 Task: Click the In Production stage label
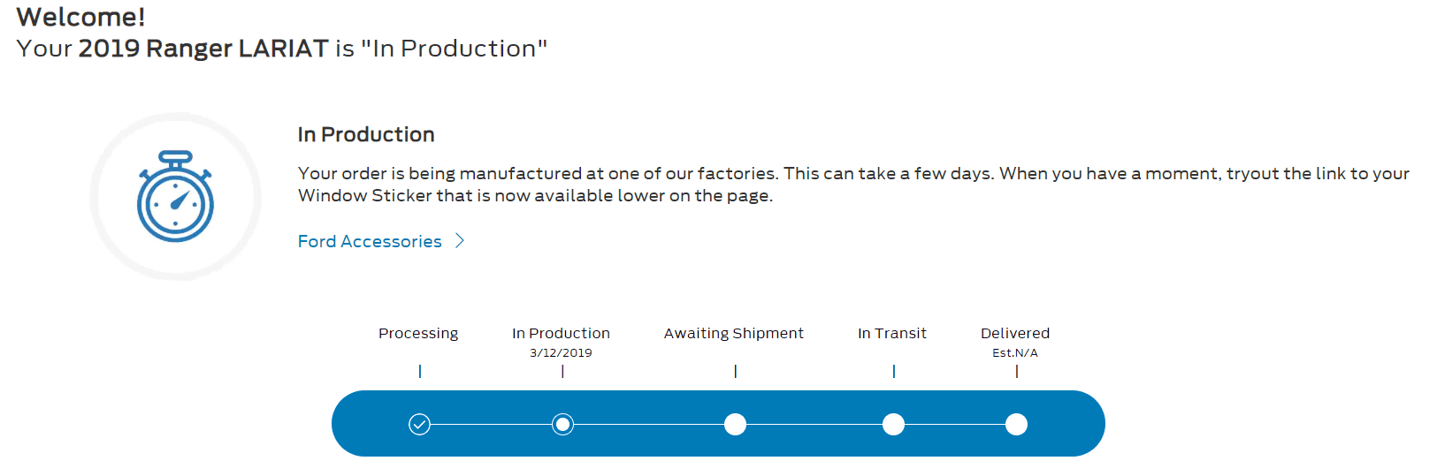pyautogui.click(x=561, y=333)
